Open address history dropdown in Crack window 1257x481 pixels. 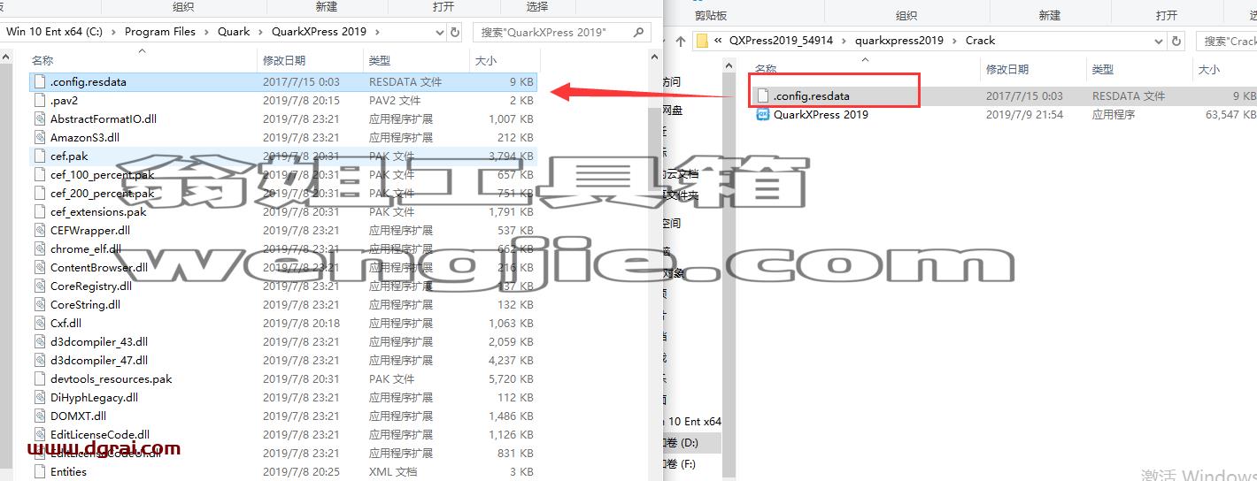click(1161, 41)
